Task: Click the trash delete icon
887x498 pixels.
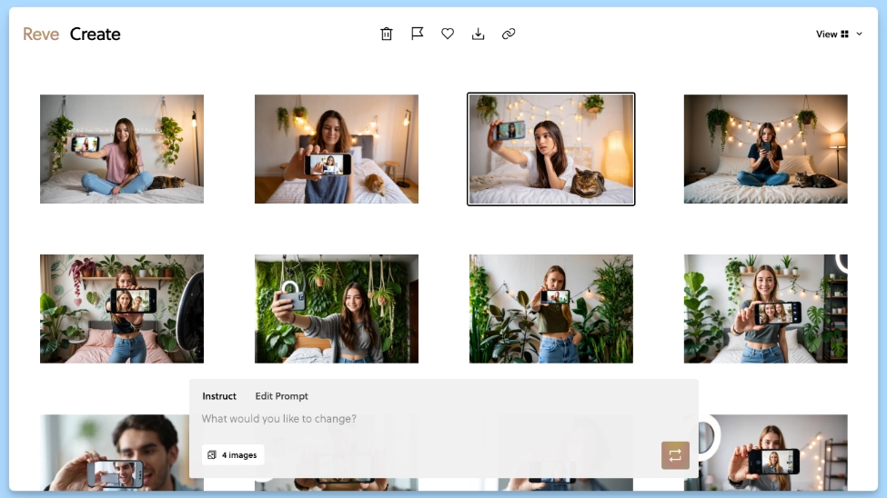Action: [x=387, y=34]
